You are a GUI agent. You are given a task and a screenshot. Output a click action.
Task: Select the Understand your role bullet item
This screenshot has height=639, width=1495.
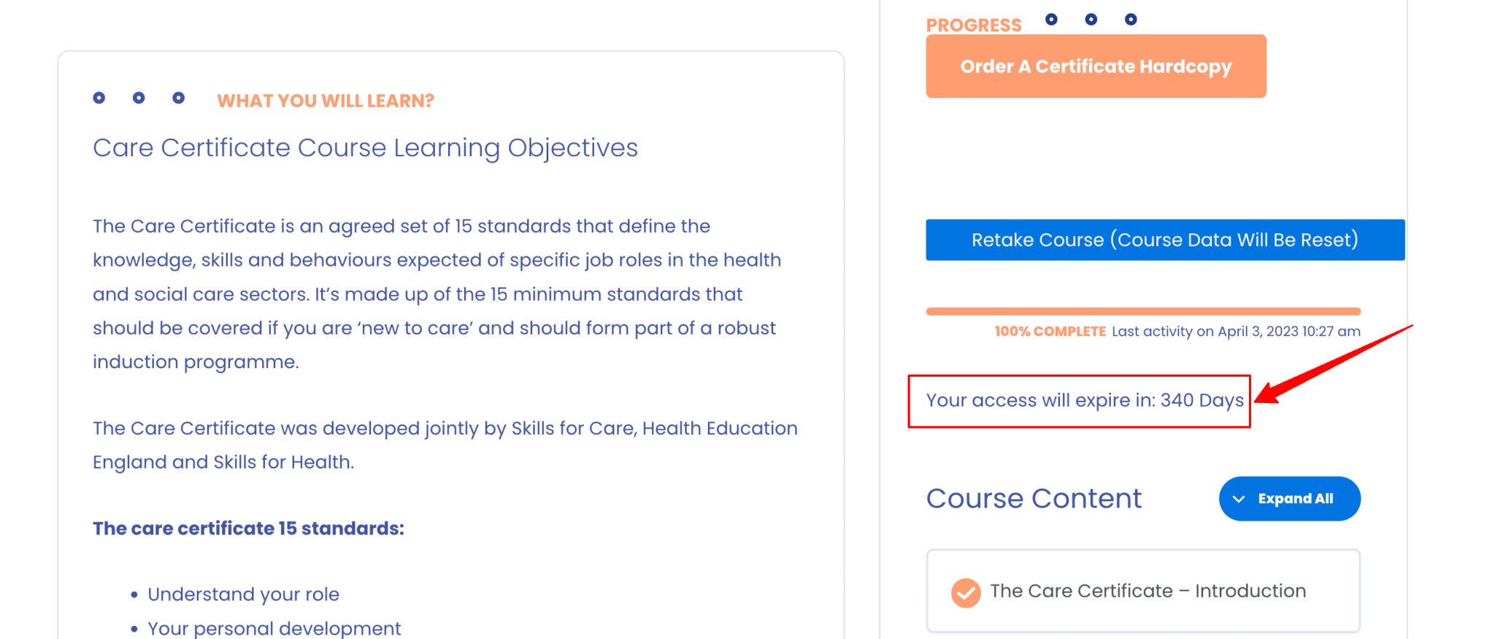(243, 594)
